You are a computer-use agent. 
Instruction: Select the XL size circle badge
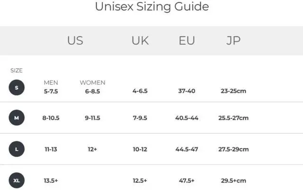point(17,181)
